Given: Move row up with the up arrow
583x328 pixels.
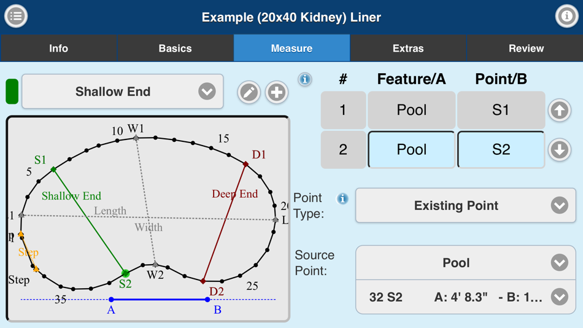Looking at the screenshot, I should (x=559, y=110).
